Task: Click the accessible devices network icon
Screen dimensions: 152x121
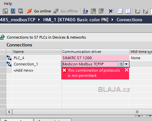Action: coord(85,11)
